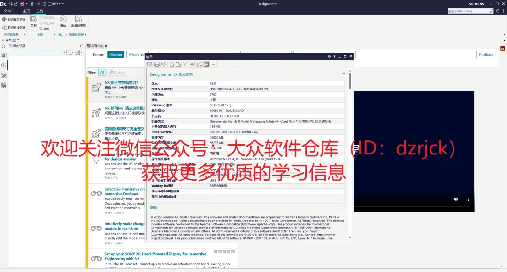Open 'Set up your SONY XR Head-Mounted Display' article
507x272 pixels.
click(x=155, y=256)
